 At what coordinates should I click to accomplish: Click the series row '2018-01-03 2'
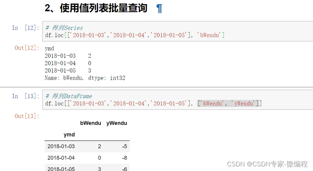(x=68, y=56)
